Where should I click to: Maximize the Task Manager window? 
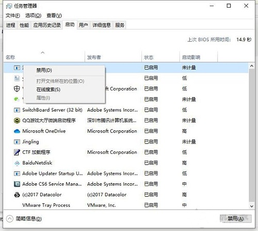pyautogui.click(x=229, y=6)
